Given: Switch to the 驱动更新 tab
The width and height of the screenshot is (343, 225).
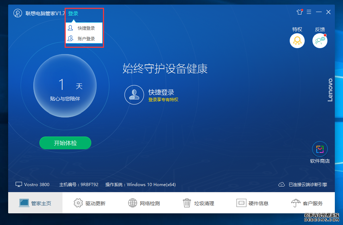Looking at the screenshot, I should [90, 203].
